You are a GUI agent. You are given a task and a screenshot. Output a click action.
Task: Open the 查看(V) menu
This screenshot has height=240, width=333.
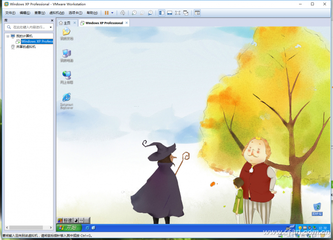point(40,13)
